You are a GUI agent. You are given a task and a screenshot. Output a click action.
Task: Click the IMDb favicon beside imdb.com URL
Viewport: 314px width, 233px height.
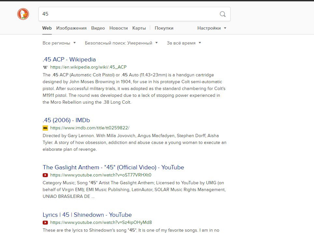(x=45, y=128)
